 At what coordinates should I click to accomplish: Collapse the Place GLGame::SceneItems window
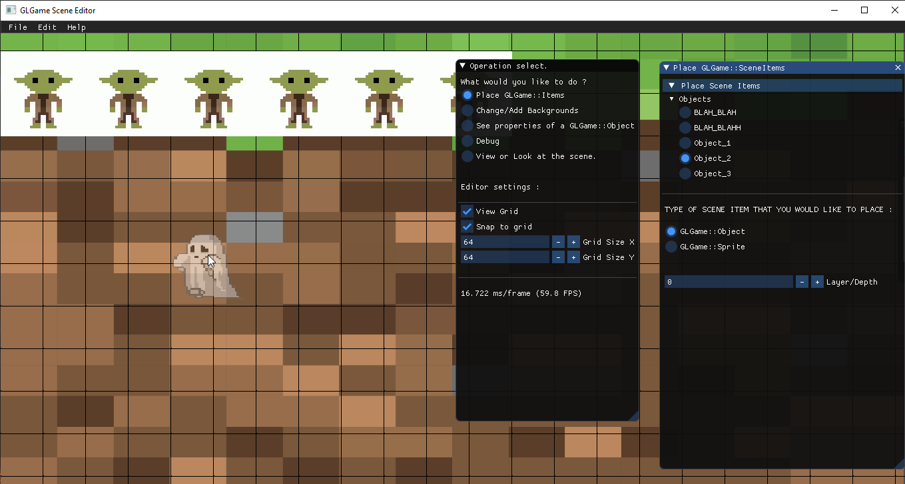(667, 68)
